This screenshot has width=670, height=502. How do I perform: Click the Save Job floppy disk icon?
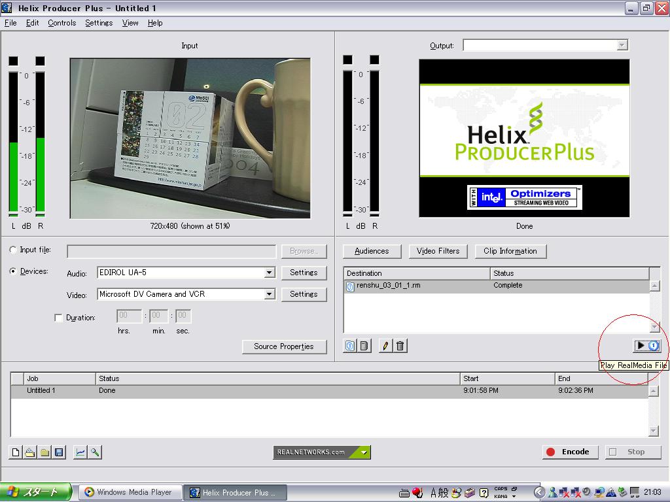(x=59, y=452)
